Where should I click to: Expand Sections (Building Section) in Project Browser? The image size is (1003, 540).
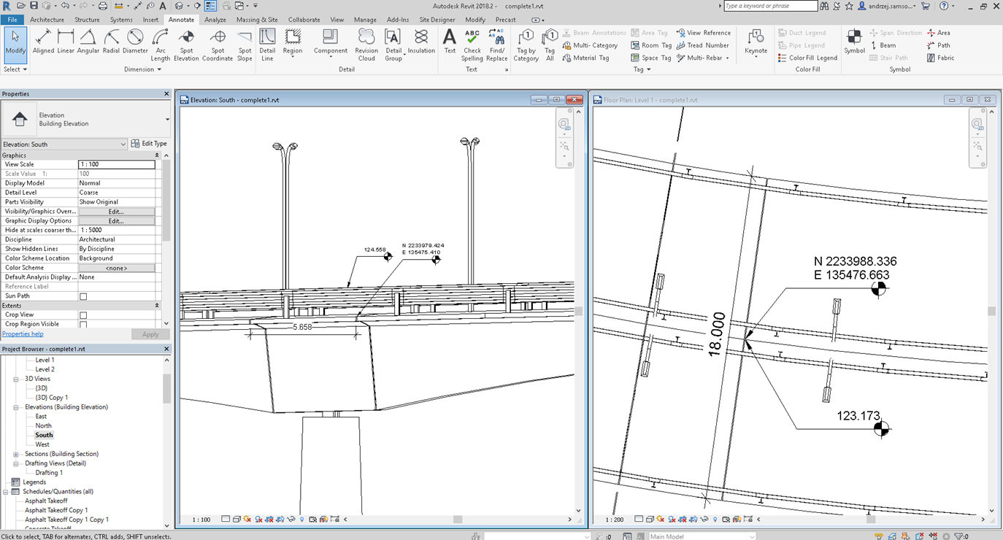[x=16, y=453]
